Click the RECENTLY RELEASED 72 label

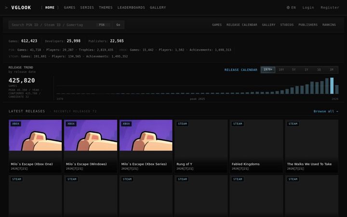click(x=75, y=111)
